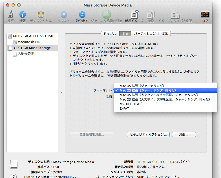Click the help question mark button
Image resolution: width=221 pixels, height=178 pixels.
coord(14,176)
